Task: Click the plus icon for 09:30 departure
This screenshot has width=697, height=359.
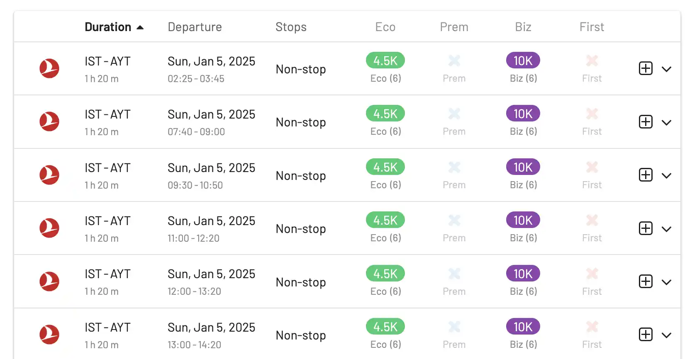Action: pyautogui.click(x=646, y=175)
